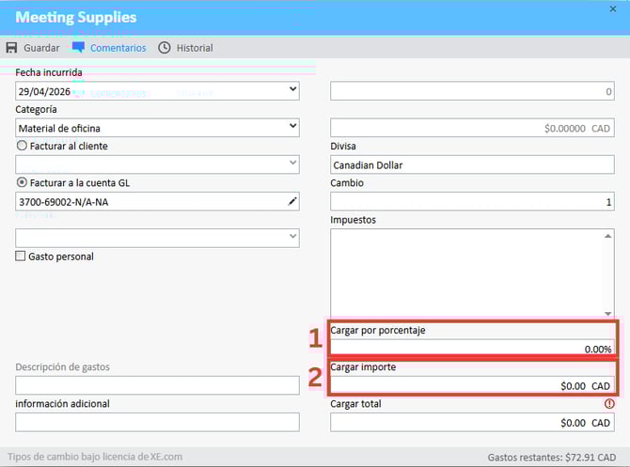Close the Meeting Supplies dialog
This screenshot has height=467, width=630.
point(613,8)
